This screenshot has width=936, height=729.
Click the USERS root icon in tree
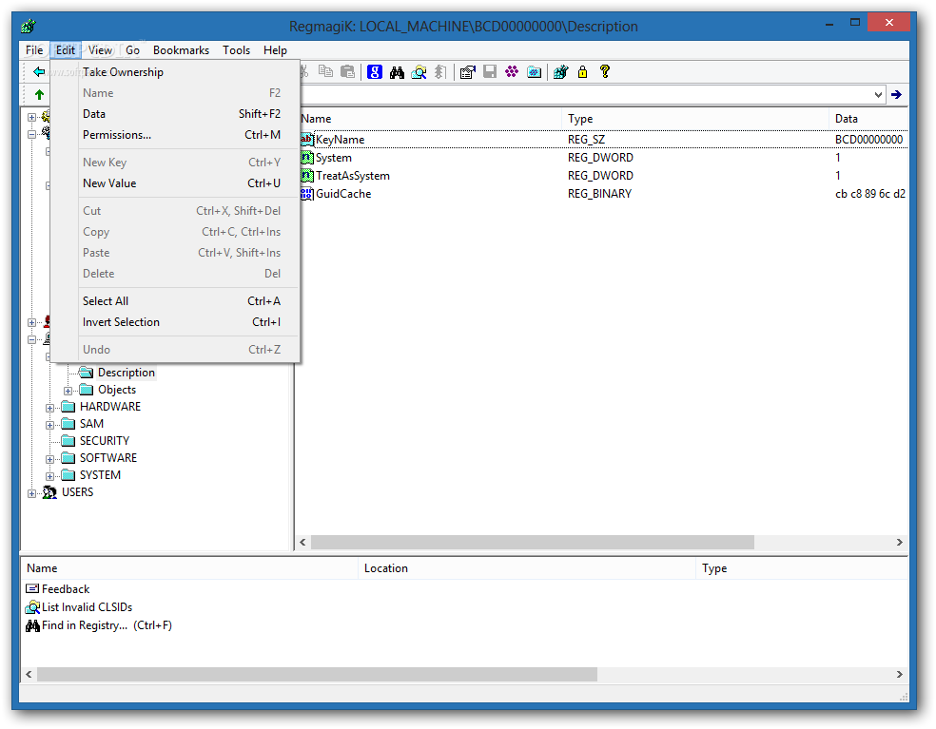pos(49,492)
